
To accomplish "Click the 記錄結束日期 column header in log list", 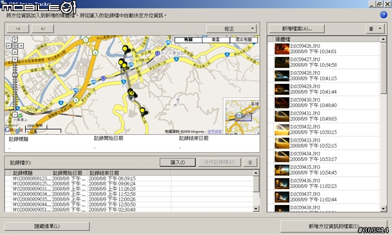I will coord(129,173).
